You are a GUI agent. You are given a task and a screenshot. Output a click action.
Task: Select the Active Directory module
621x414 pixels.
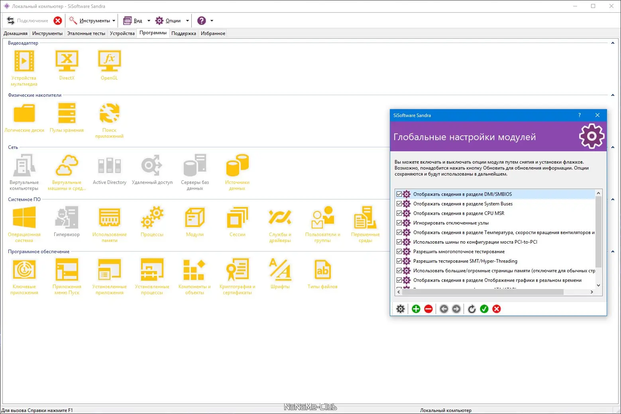point(109,167)
